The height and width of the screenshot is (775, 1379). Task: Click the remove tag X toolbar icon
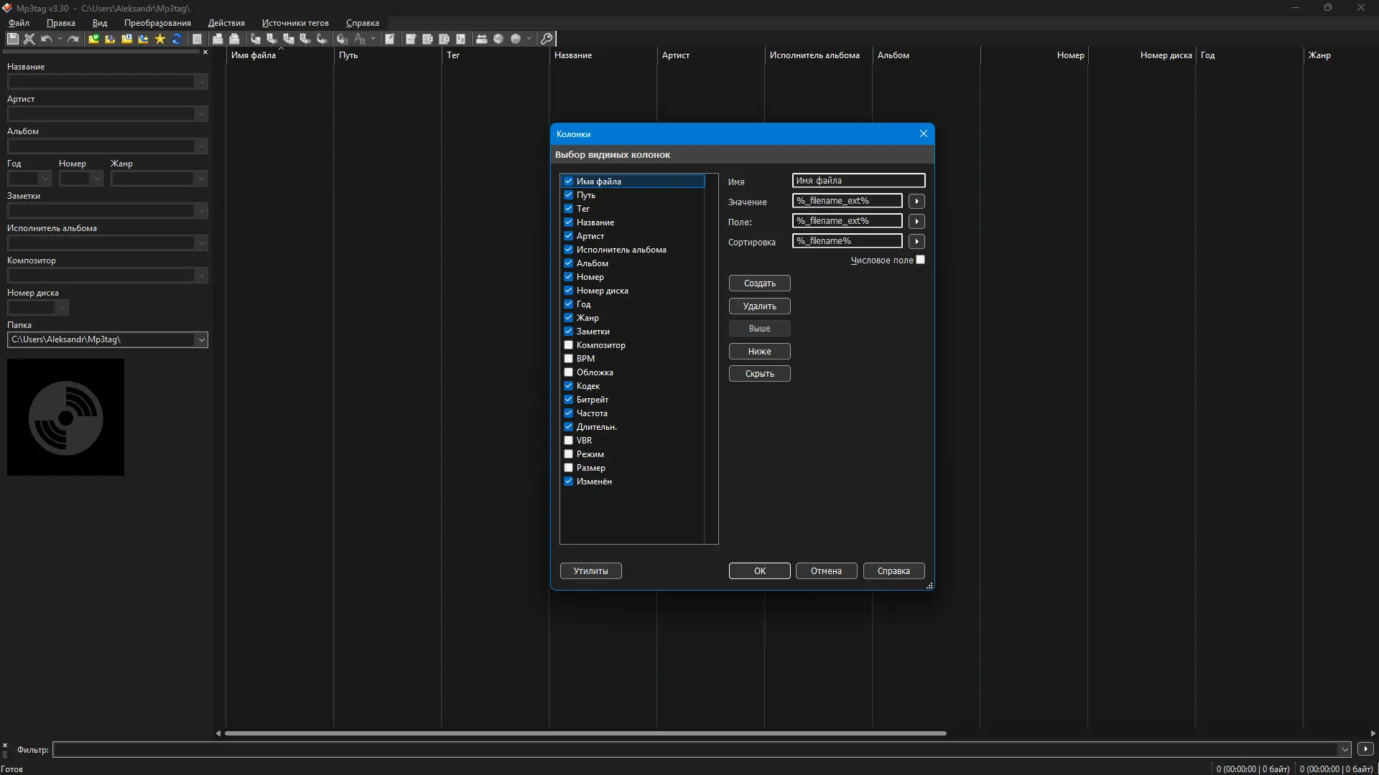[x=29, y=39]
